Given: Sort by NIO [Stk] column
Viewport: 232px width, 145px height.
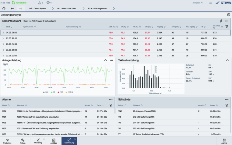Looking at the screenshot, I should tap(176, 27).
